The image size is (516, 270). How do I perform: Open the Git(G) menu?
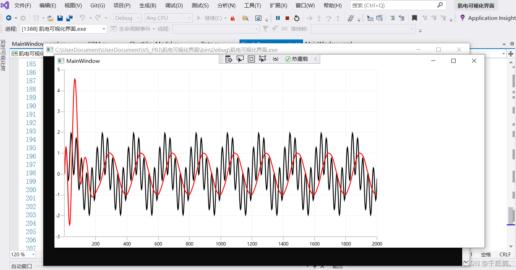[98, 6]
